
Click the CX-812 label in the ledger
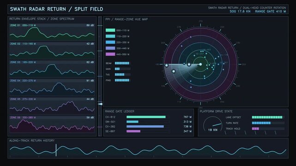tap(110, 117)
